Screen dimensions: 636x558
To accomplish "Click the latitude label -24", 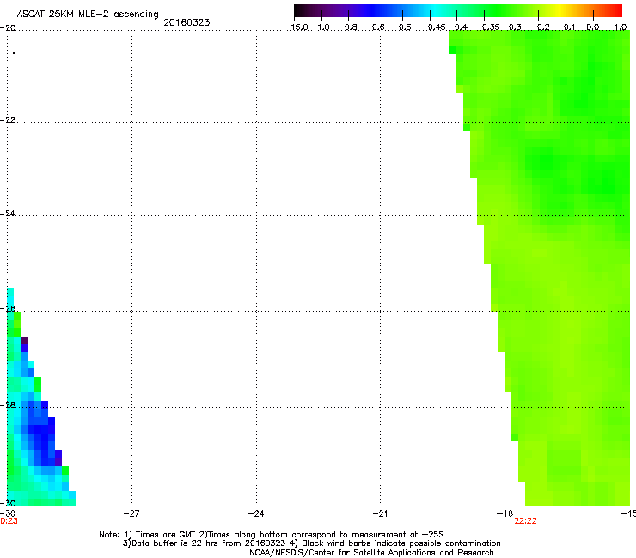I will coord(8,213).
